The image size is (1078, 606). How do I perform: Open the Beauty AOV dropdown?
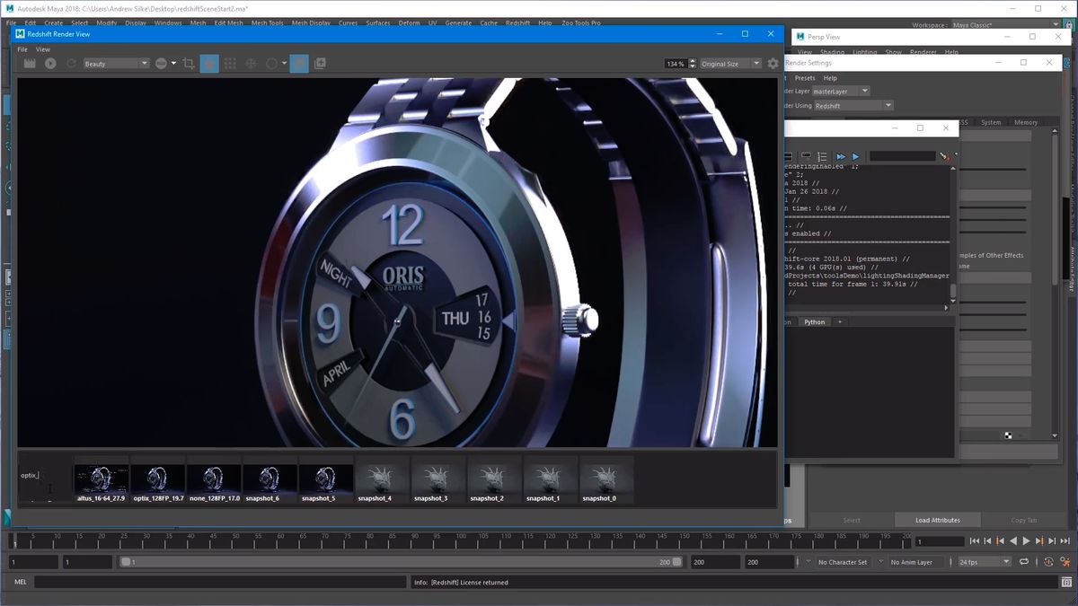pos(116,64)
